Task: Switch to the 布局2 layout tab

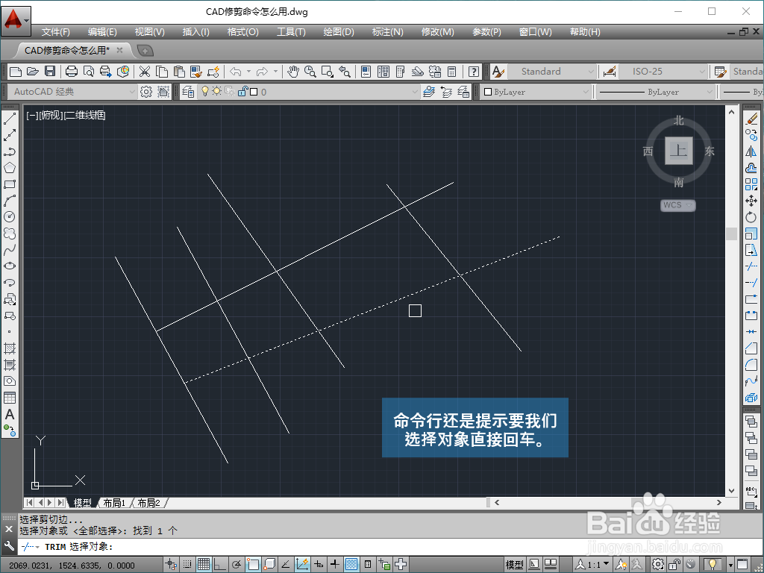Action: [149, 502]
